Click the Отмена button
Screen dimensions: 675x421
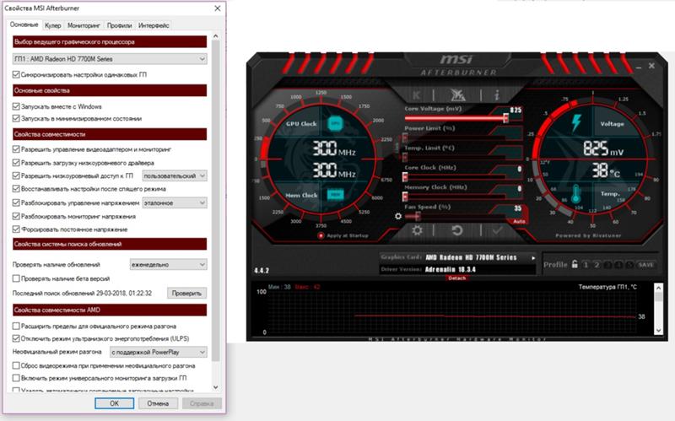pos(158,403)
